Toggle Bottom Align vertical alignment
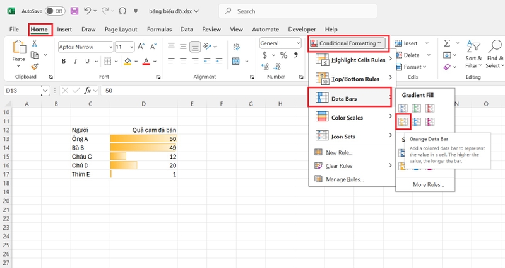This screenshot has height=268, width=505. [x=195, y=47]
